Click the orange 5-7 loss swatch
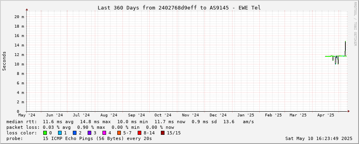This screenshot has width=359, height=144. 119,133
